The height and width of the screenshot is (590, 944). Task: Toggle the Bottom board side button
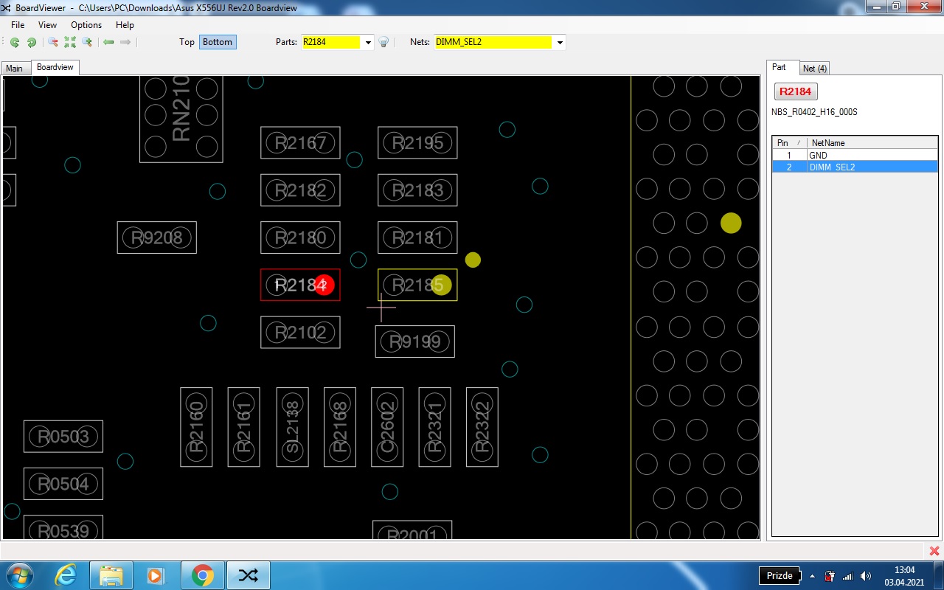218,42
